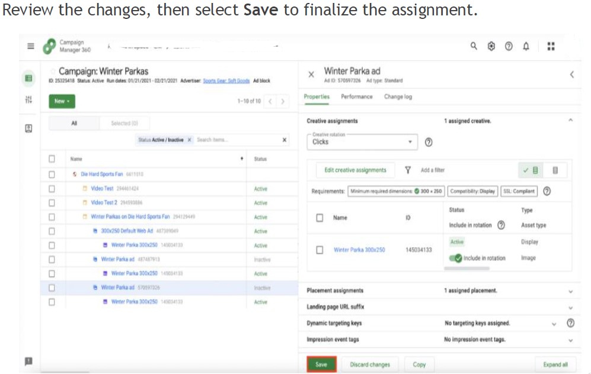Open the Google apps grid icon
Screen dimensions: 591x374
pyautogui.click(x=551, y=46)
